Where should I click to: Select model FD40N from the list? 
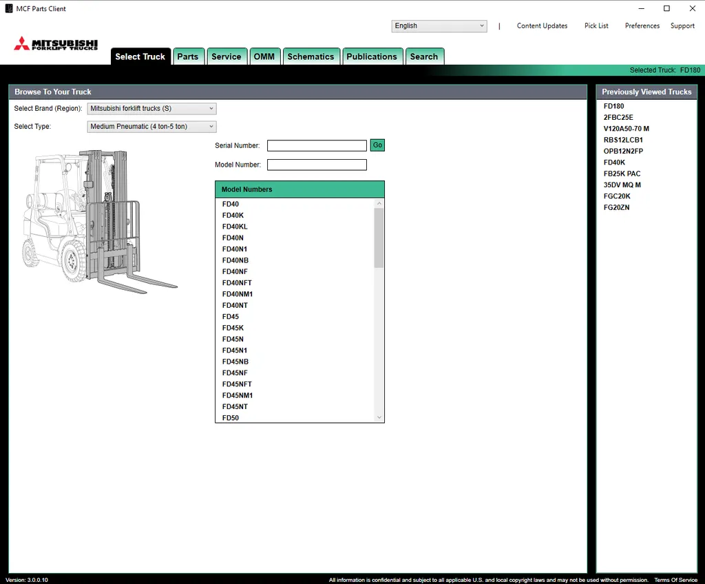233,238
